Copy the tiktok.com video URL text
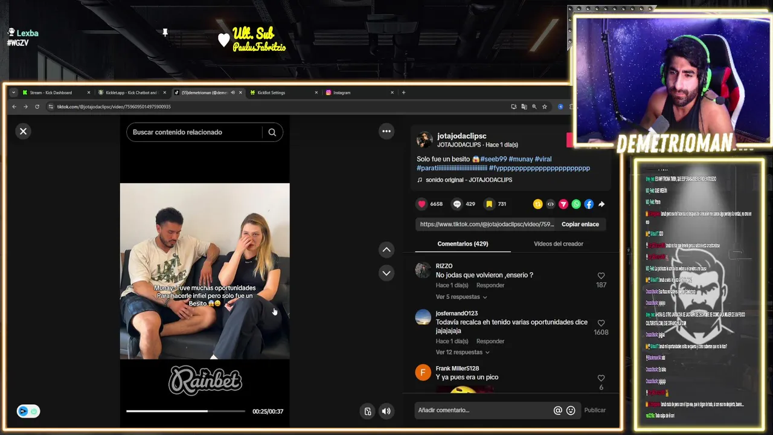The height and width of the screenshot is (435, 773). click(x=487, y=224)
